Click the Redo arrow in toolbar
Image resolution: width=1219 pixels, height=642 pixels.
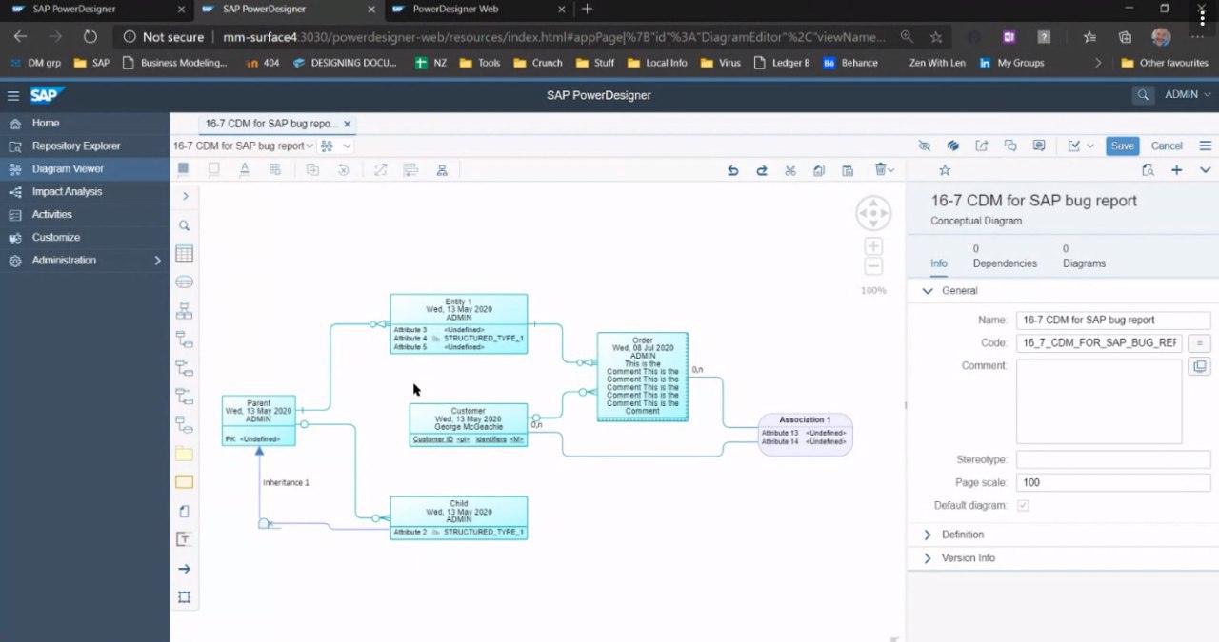click(762, 170)
